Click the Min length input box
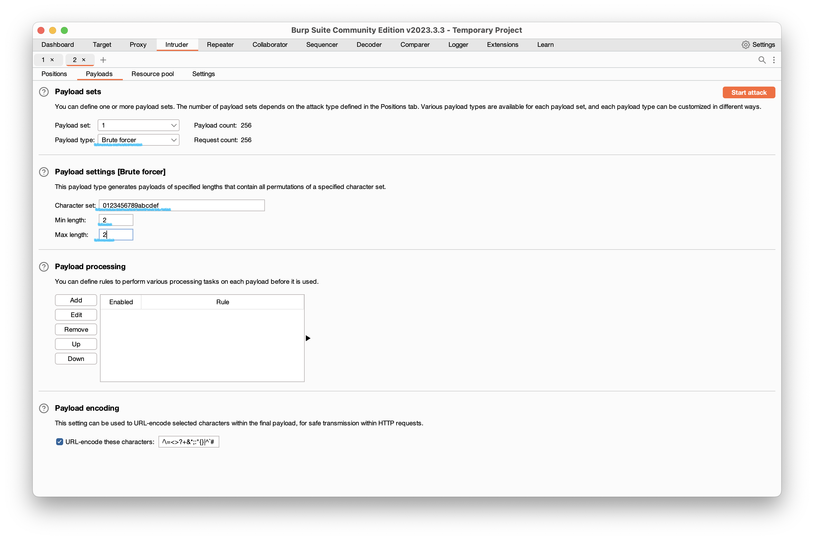Viewport: 814px width, 540px height. point(116,220)
